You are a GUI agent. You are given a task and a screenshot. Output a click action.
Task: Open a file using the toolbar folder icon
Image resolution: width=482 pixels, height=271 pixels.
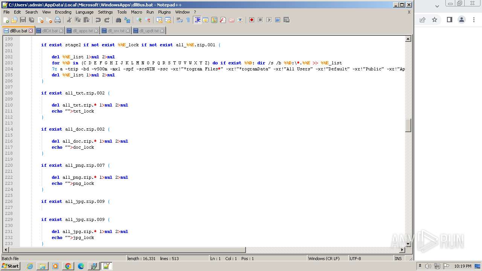pyautogui.click(x=14, y=20)
